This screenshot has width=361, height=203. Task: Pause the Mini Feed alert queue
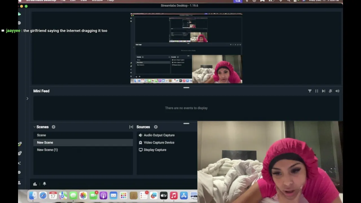pyautogui.click(x=316, y=91)
